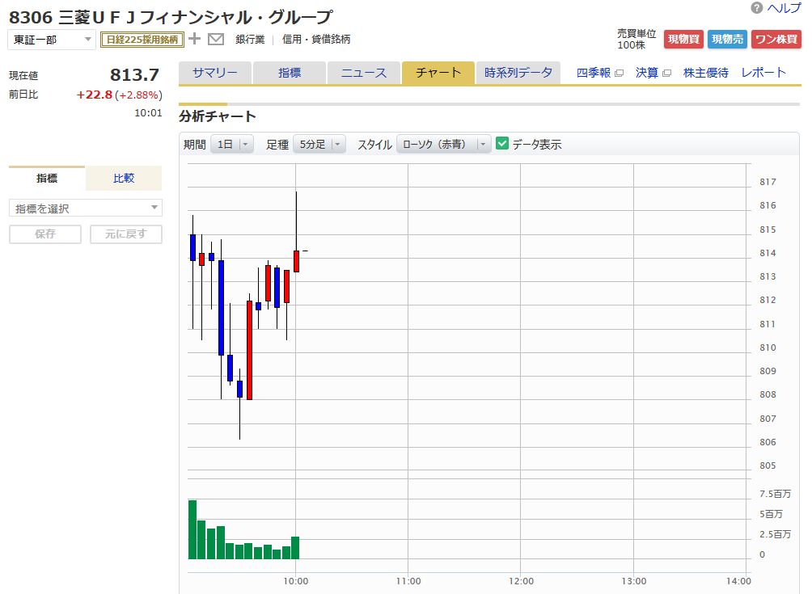Click the 日経225採用銘柄 badge
812x594 pixels.
click(142, 40)
